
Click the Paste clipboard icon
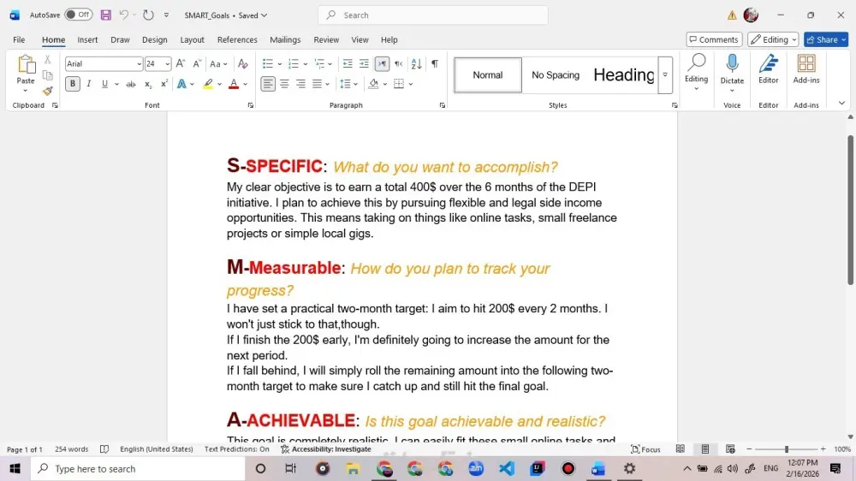pyautogui.click(x=26, y=64)
